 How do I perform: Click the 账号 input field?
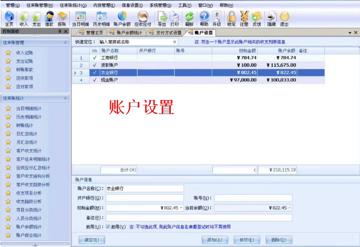pyautogui.click(x=253, y=198)
